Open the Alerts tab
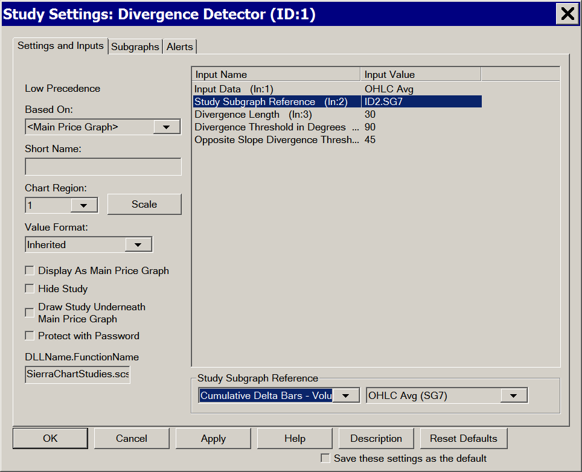The image size is (582, 472). 180,46
